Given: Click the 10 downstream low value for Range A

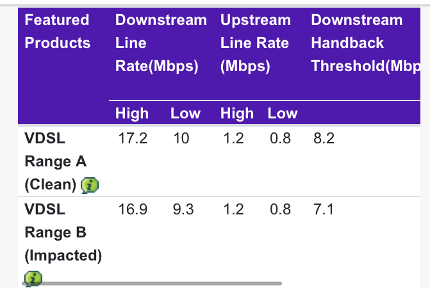Looking at the screenshot, I should coord(181,139).
